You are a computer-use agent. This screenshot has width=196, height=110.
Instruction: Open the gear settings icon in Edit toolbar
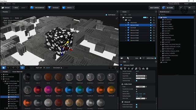pos(147,68)
